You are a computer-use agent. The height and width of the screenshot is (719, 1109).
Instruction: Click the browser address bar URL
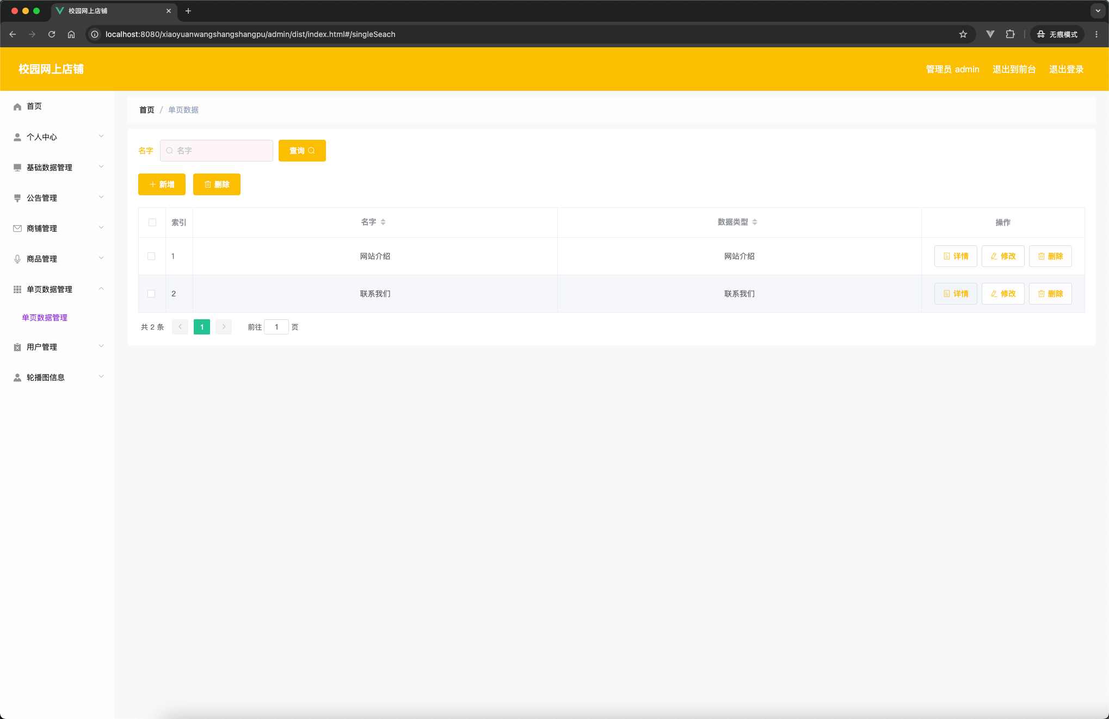pyautogui.click(x=250, y=34)
